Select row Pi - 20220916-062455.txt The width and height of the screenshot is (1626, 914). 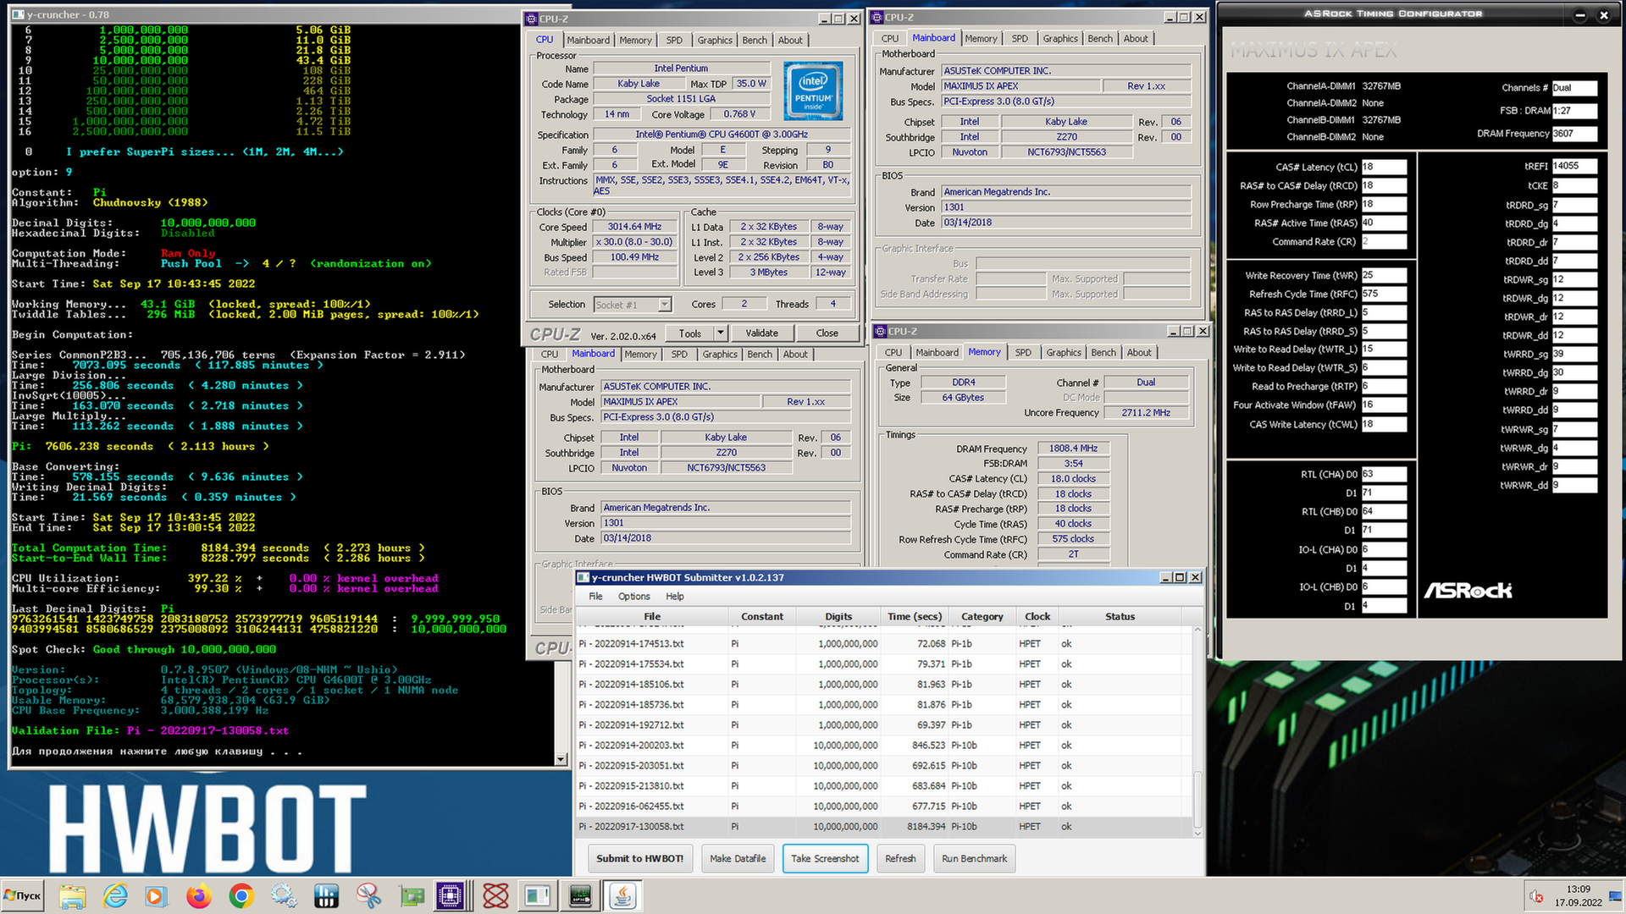[884, 806]
